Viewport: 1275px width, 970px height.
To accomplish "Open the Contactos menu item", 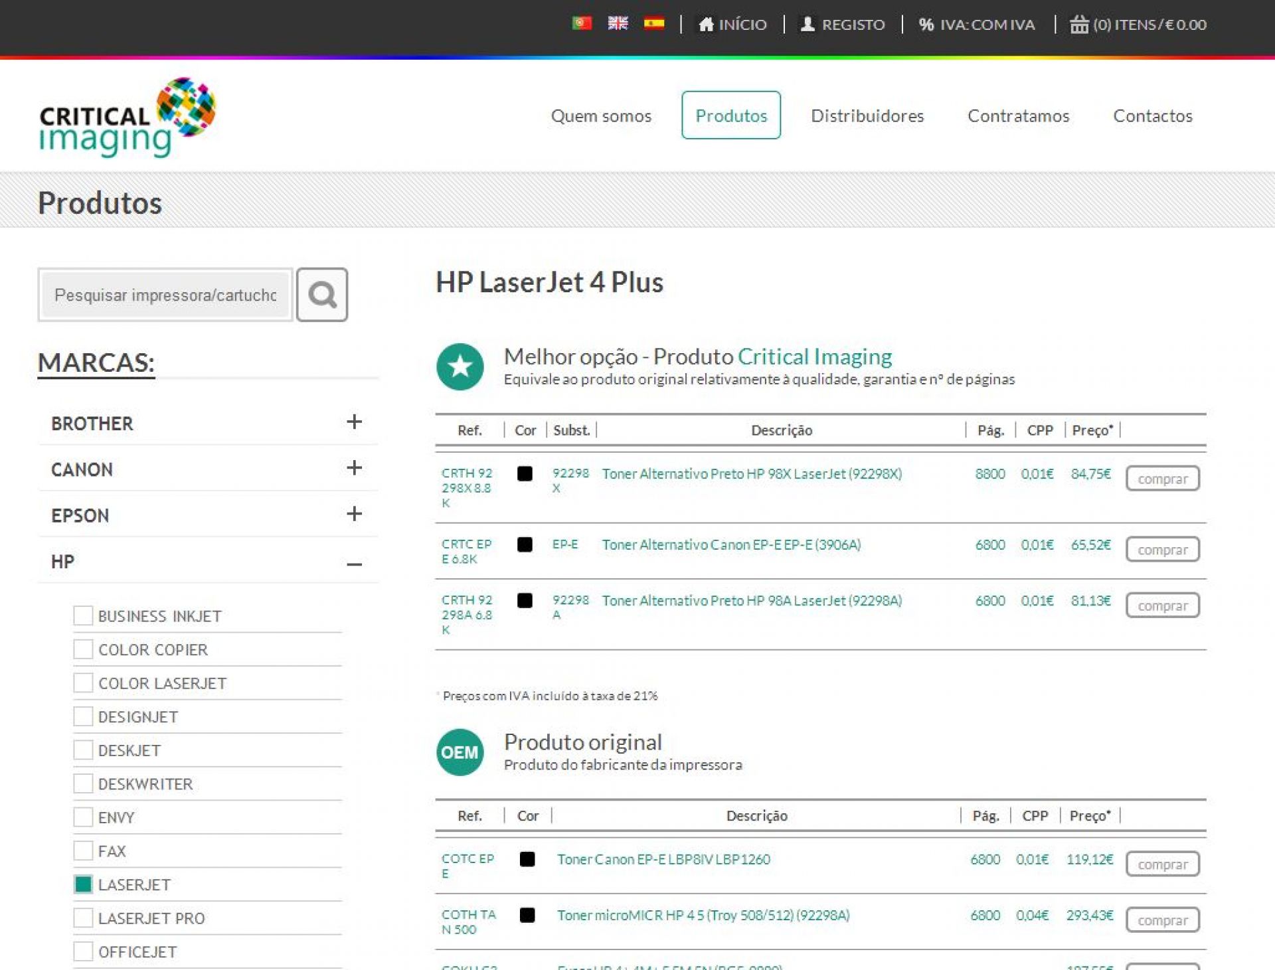I will click(1152, 116).
